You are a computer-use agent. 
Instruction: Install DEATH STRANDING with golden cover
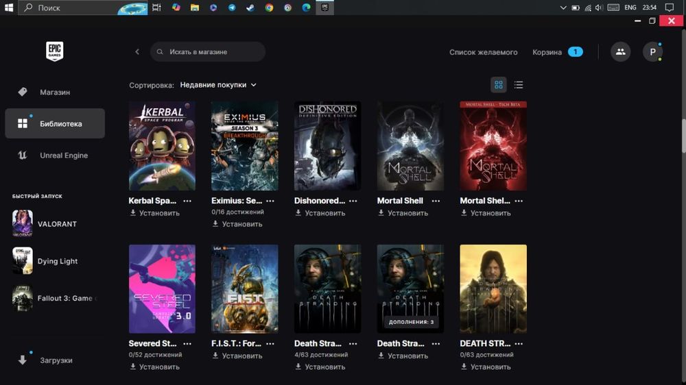pos(486,367)
